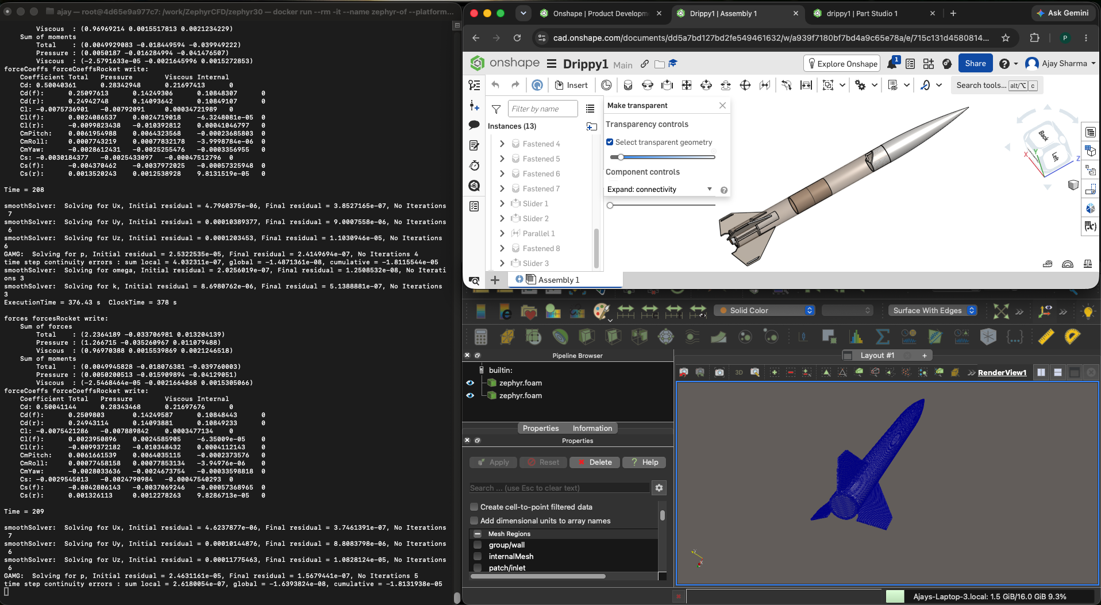Hide the first zephyr.foam with its eye icon

pos(470,383)
